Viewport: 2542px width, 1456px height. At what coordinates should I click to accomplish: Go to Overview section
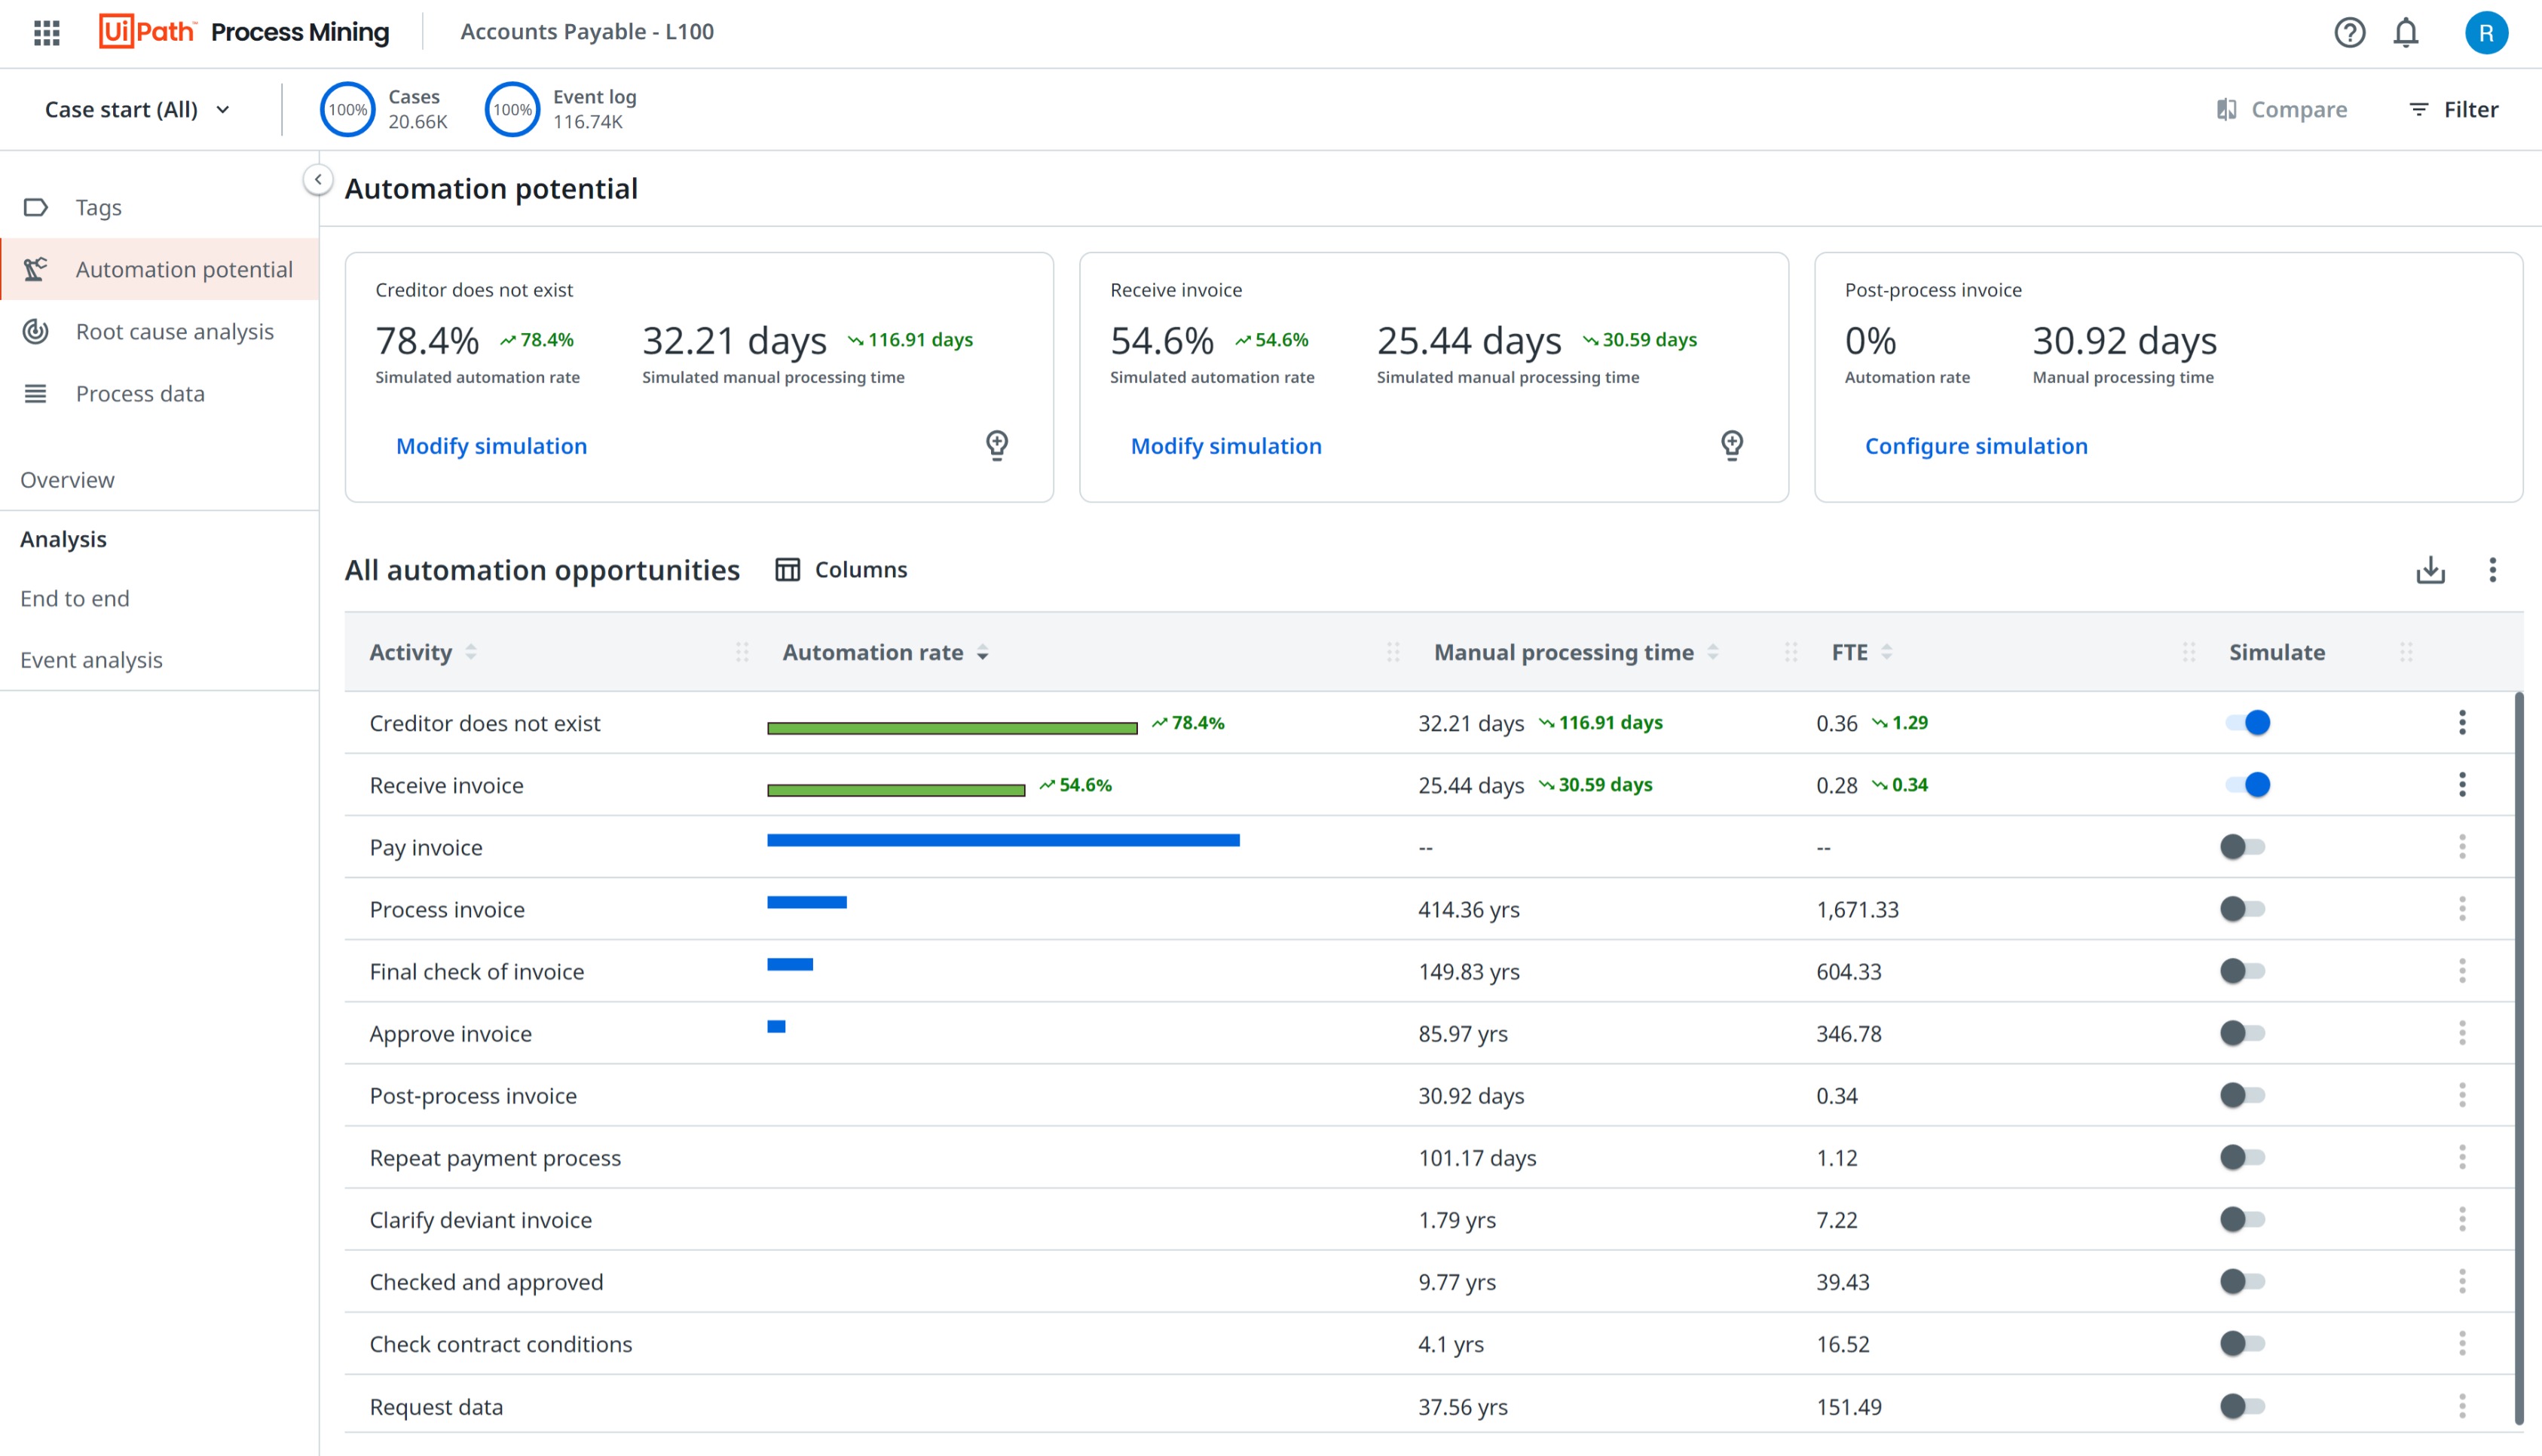click(68, 480)
